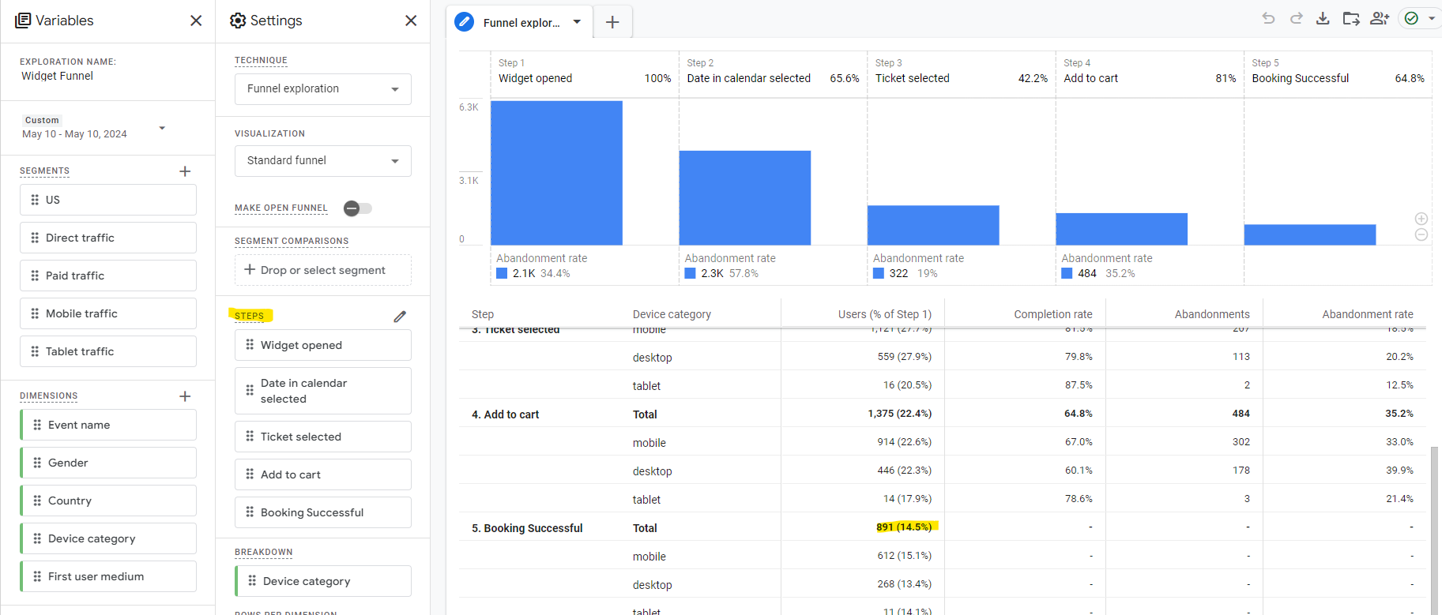Click the undo arrow icon

(1268, 18)
